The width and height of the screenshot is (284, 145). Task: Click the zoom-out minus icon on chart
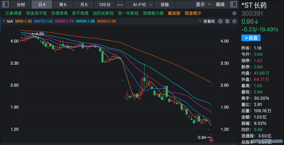tap(227, 21)
